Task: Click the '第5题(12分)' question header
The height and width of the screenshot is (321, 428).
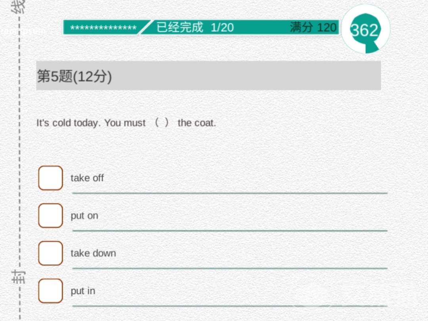Action: point(75,76)
